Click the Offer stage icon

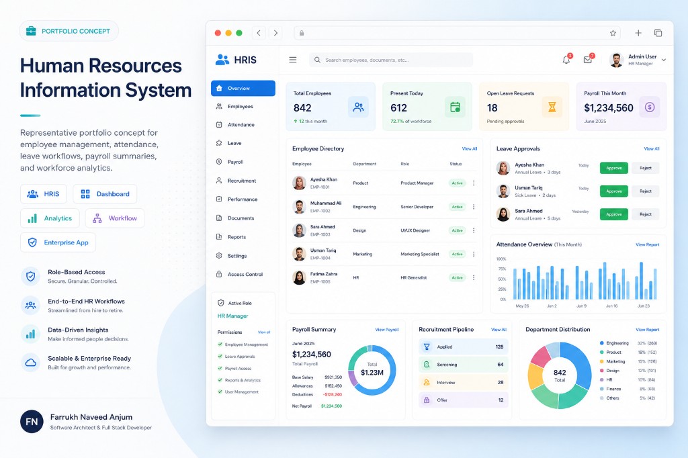click(x=427, y=400)
